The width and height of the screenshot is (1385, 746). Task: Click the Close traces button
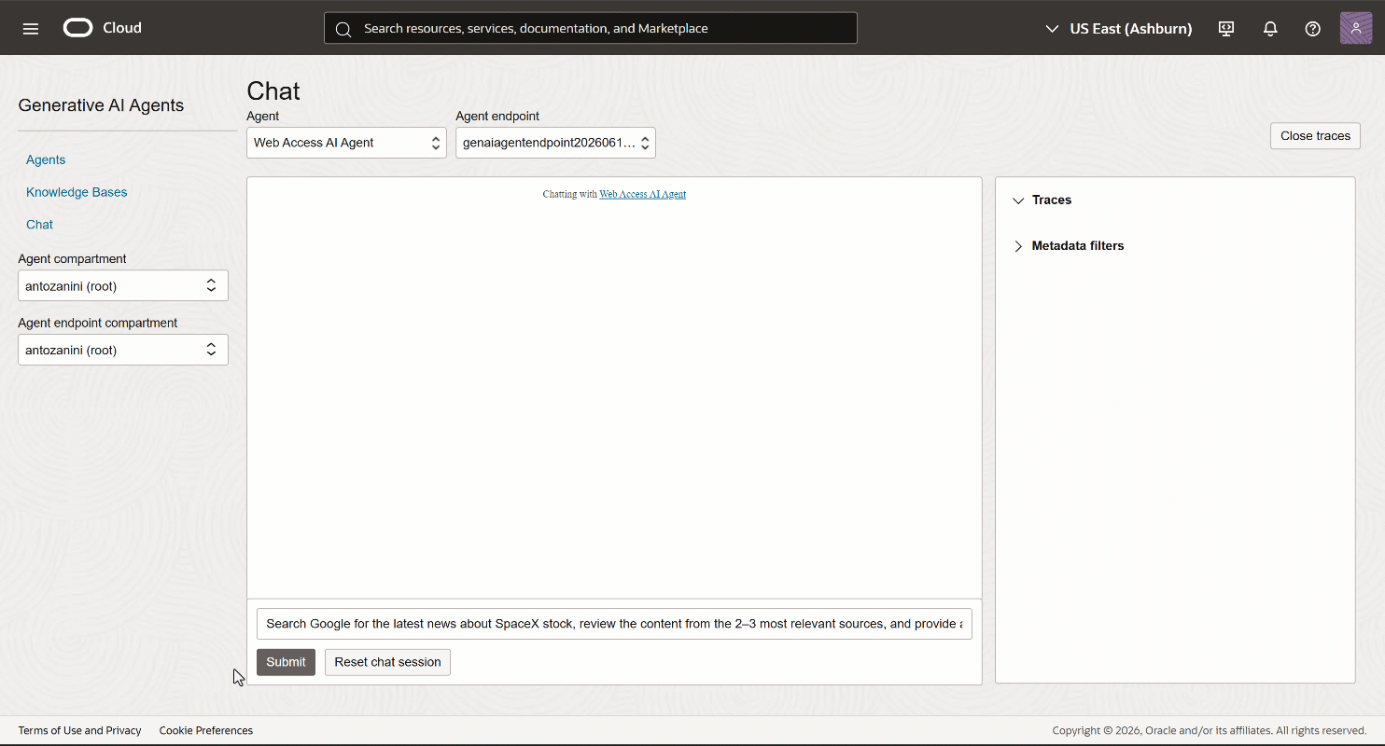click(1315, 135)
